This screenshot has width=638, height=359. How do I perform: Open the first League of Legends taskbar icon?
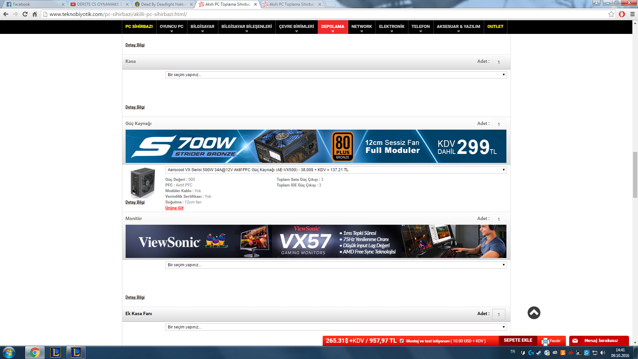pos(55,352)
